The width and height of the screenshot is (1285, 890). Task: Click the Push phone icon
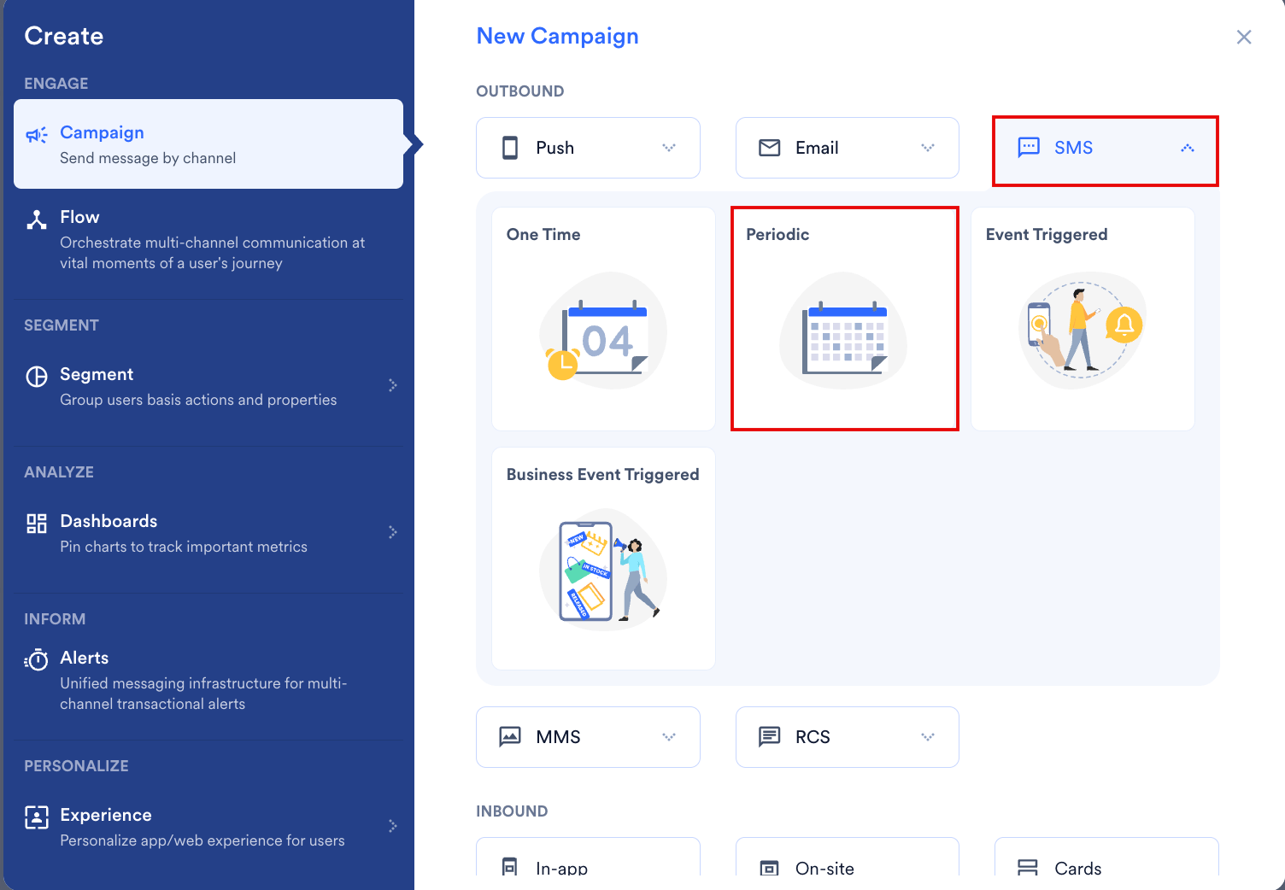pos(510,148)
